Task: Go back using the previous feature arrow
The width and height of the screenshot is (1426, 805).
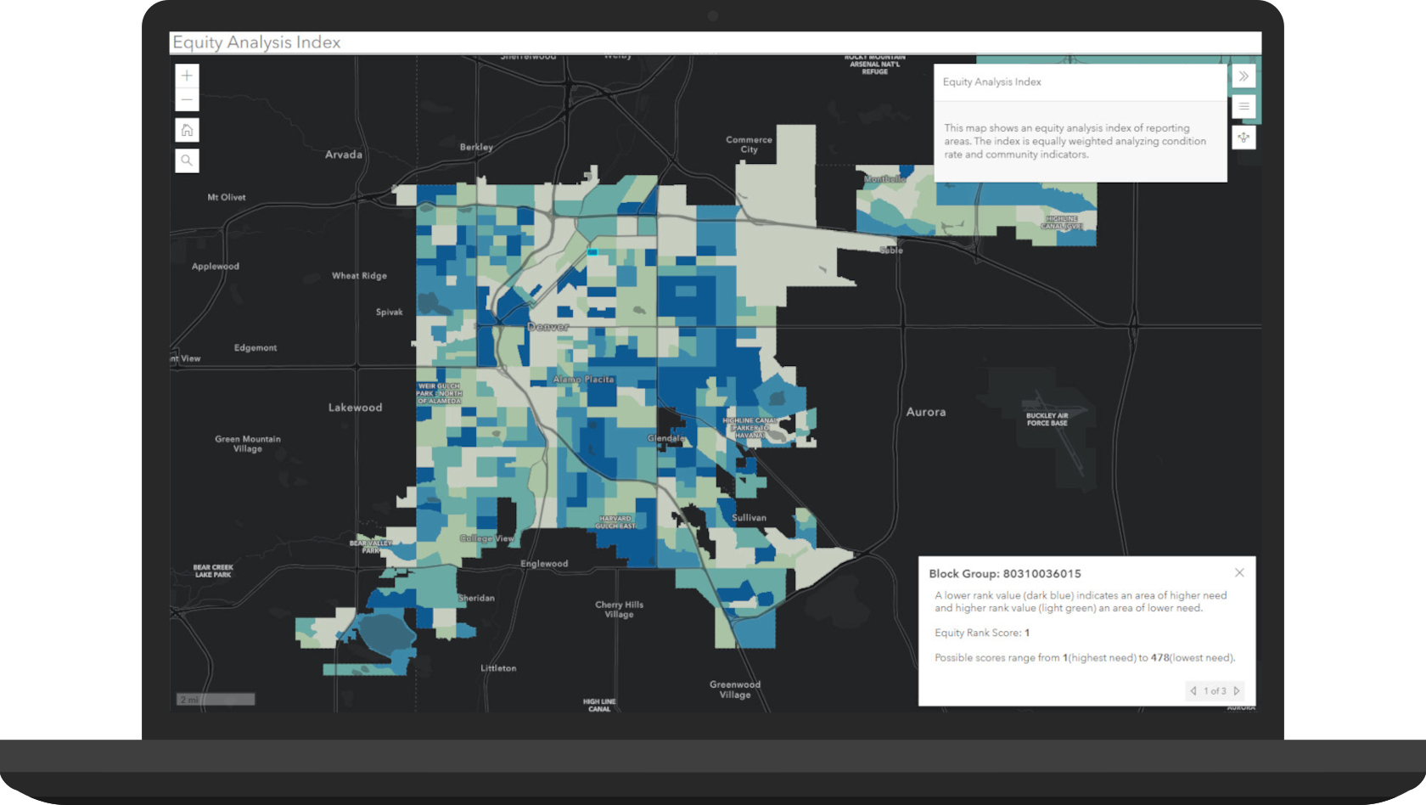Action: coord(1193,691)
